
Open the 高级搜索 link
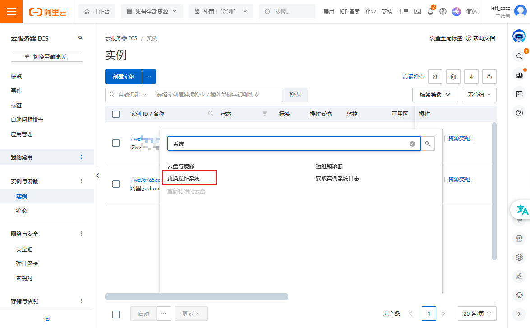(413, 77)
